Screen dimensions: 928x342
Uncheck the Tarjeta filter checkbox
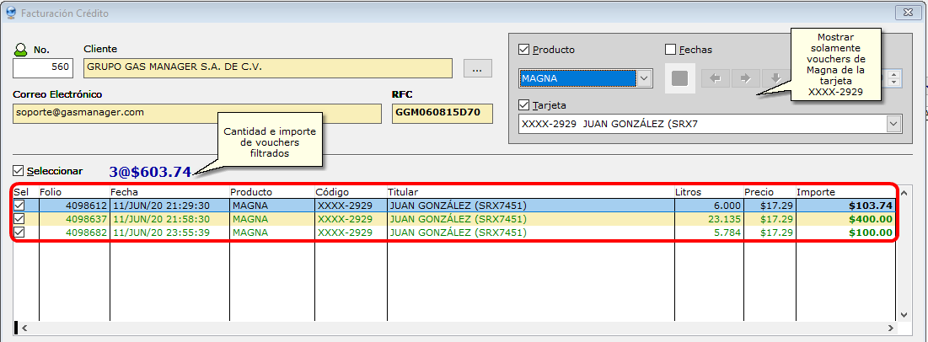[524, 105]
